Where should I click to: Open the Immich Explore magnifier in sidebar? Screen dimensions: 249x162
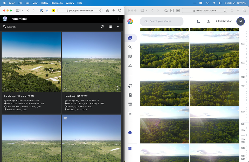tap(130, 47)
